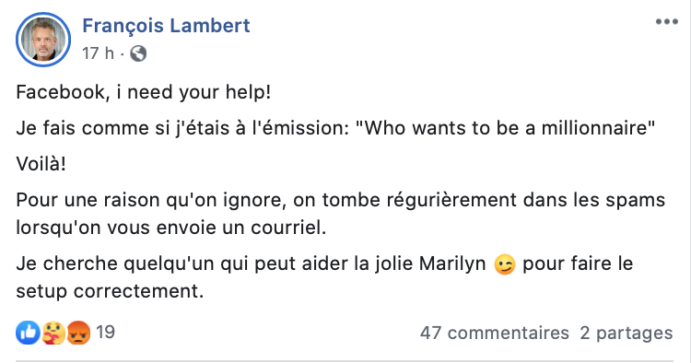Click the "setup correctement." text
The image size is (691, 363).
point(111,291)
